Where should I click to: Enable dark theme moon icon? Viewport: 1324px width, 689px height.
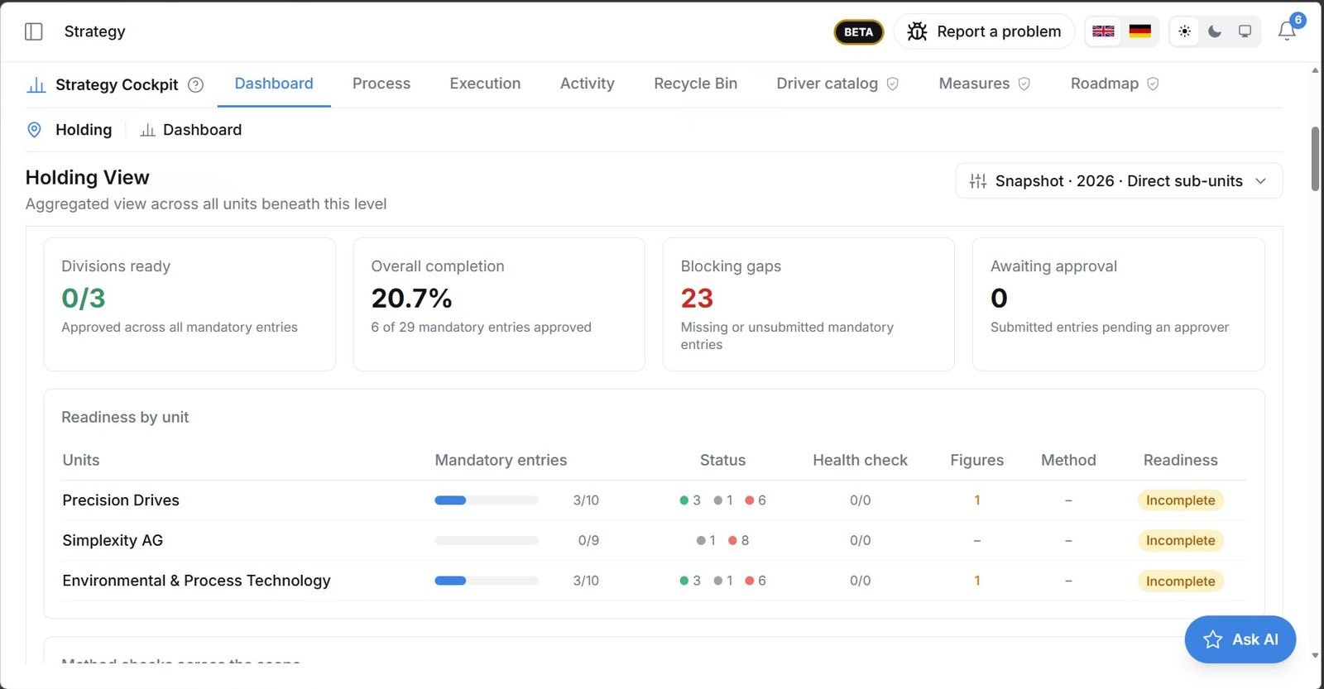(x=1215, y=31)
